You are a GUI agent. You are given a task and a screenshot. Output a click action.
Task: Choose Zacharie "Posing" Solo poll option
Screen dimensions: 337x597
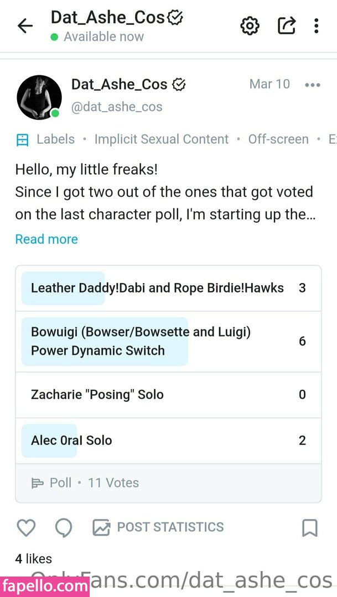pyautogui.click(x=97, y=395)
